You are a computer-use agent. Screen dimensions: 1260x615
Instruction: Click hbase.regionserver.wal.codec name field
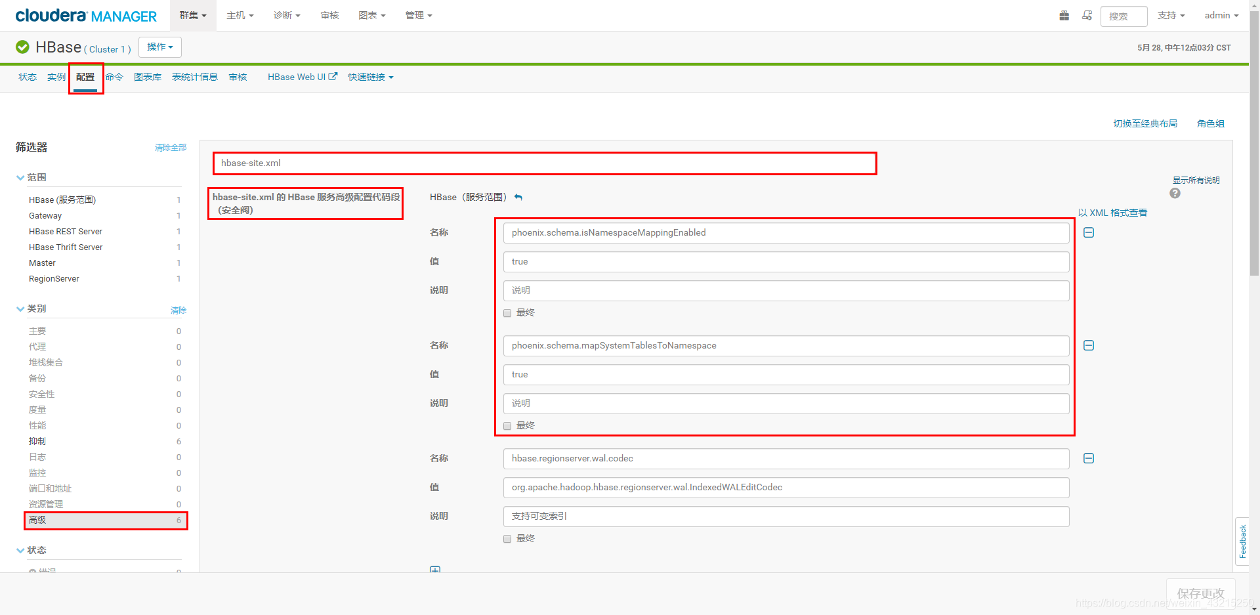click(x=786, y=459)
